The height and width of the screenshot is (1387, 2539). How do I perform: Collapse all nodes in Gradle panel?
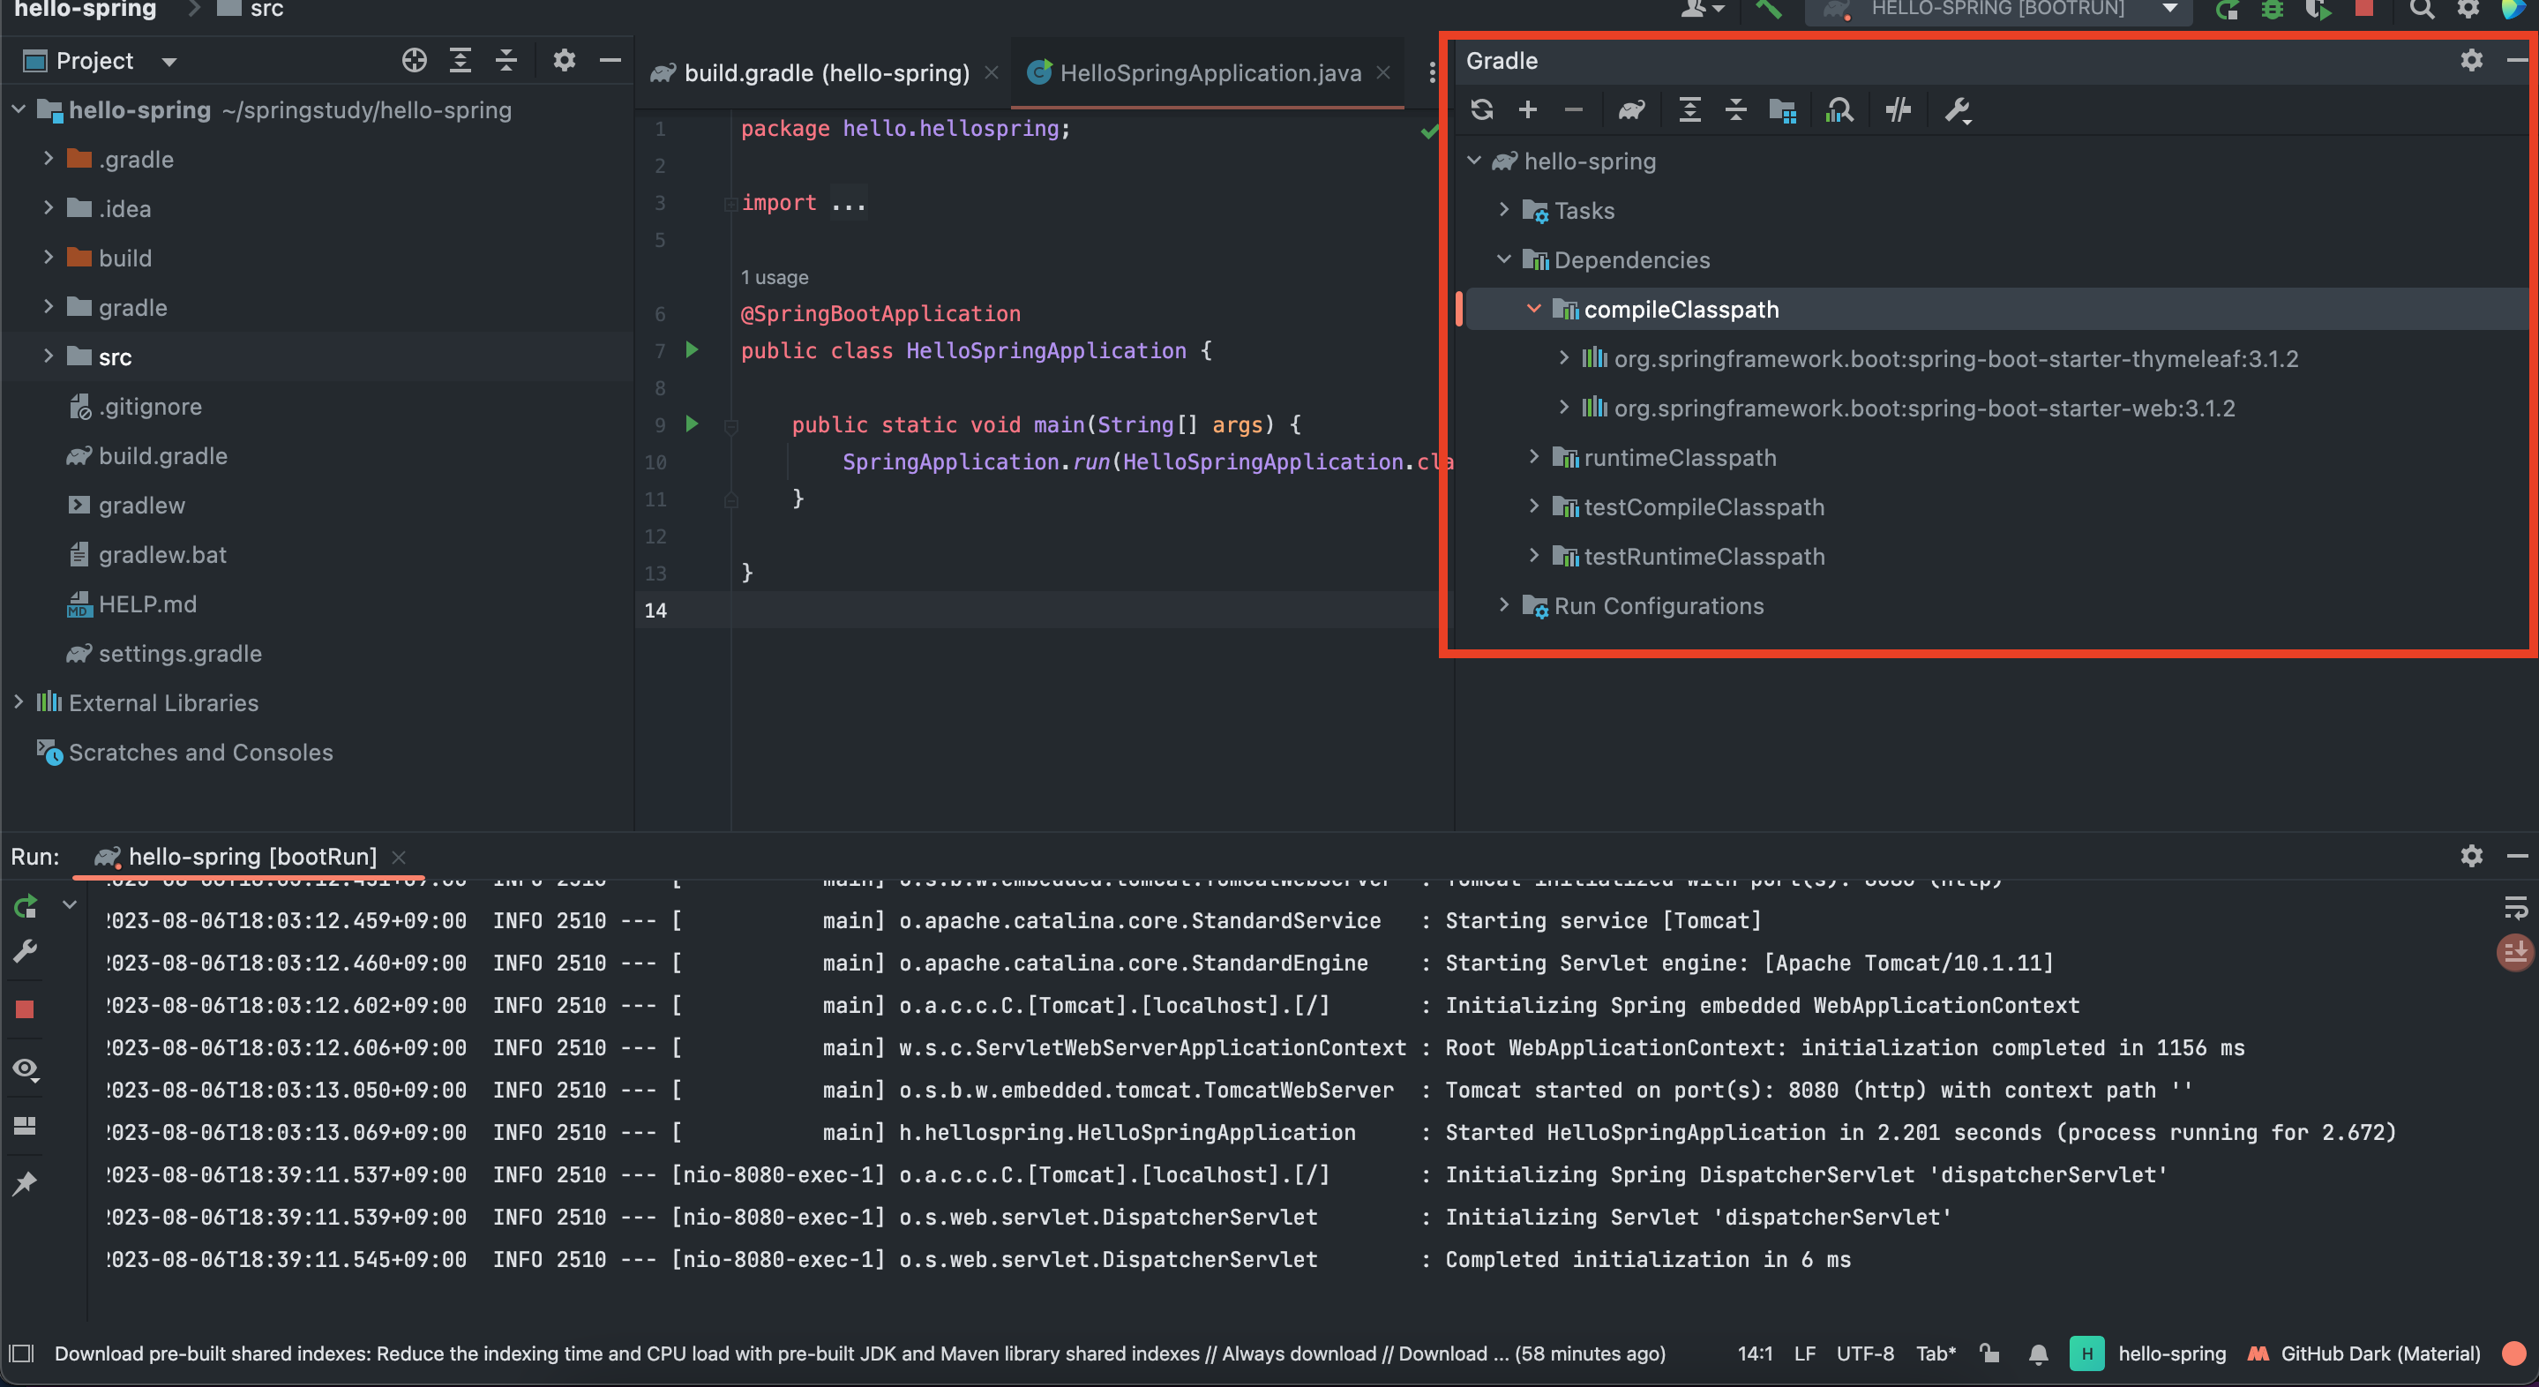coord(1735,109)
